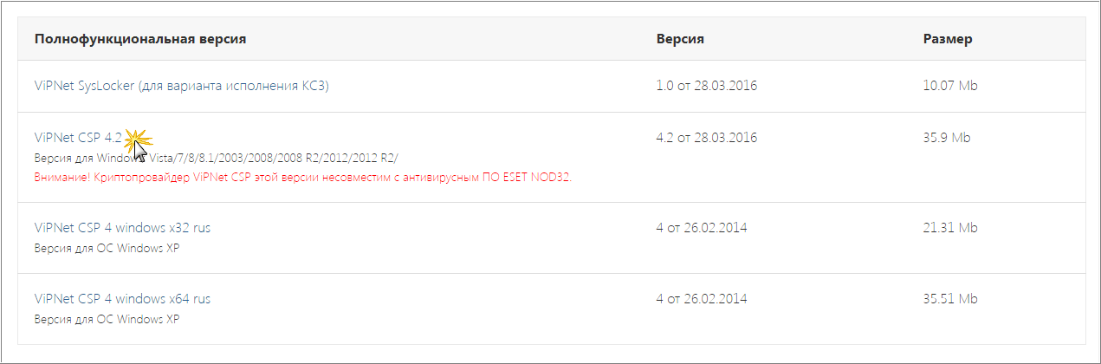Select SysLocker version 1.0 от 28.03.2016
The height and width of the screenshot is (364, 1101).
point(707,86)
